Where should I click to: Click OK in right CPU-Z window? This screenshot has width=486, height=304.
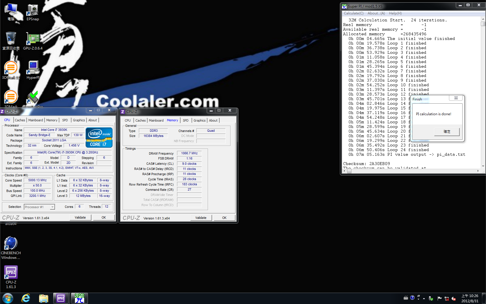224,218
